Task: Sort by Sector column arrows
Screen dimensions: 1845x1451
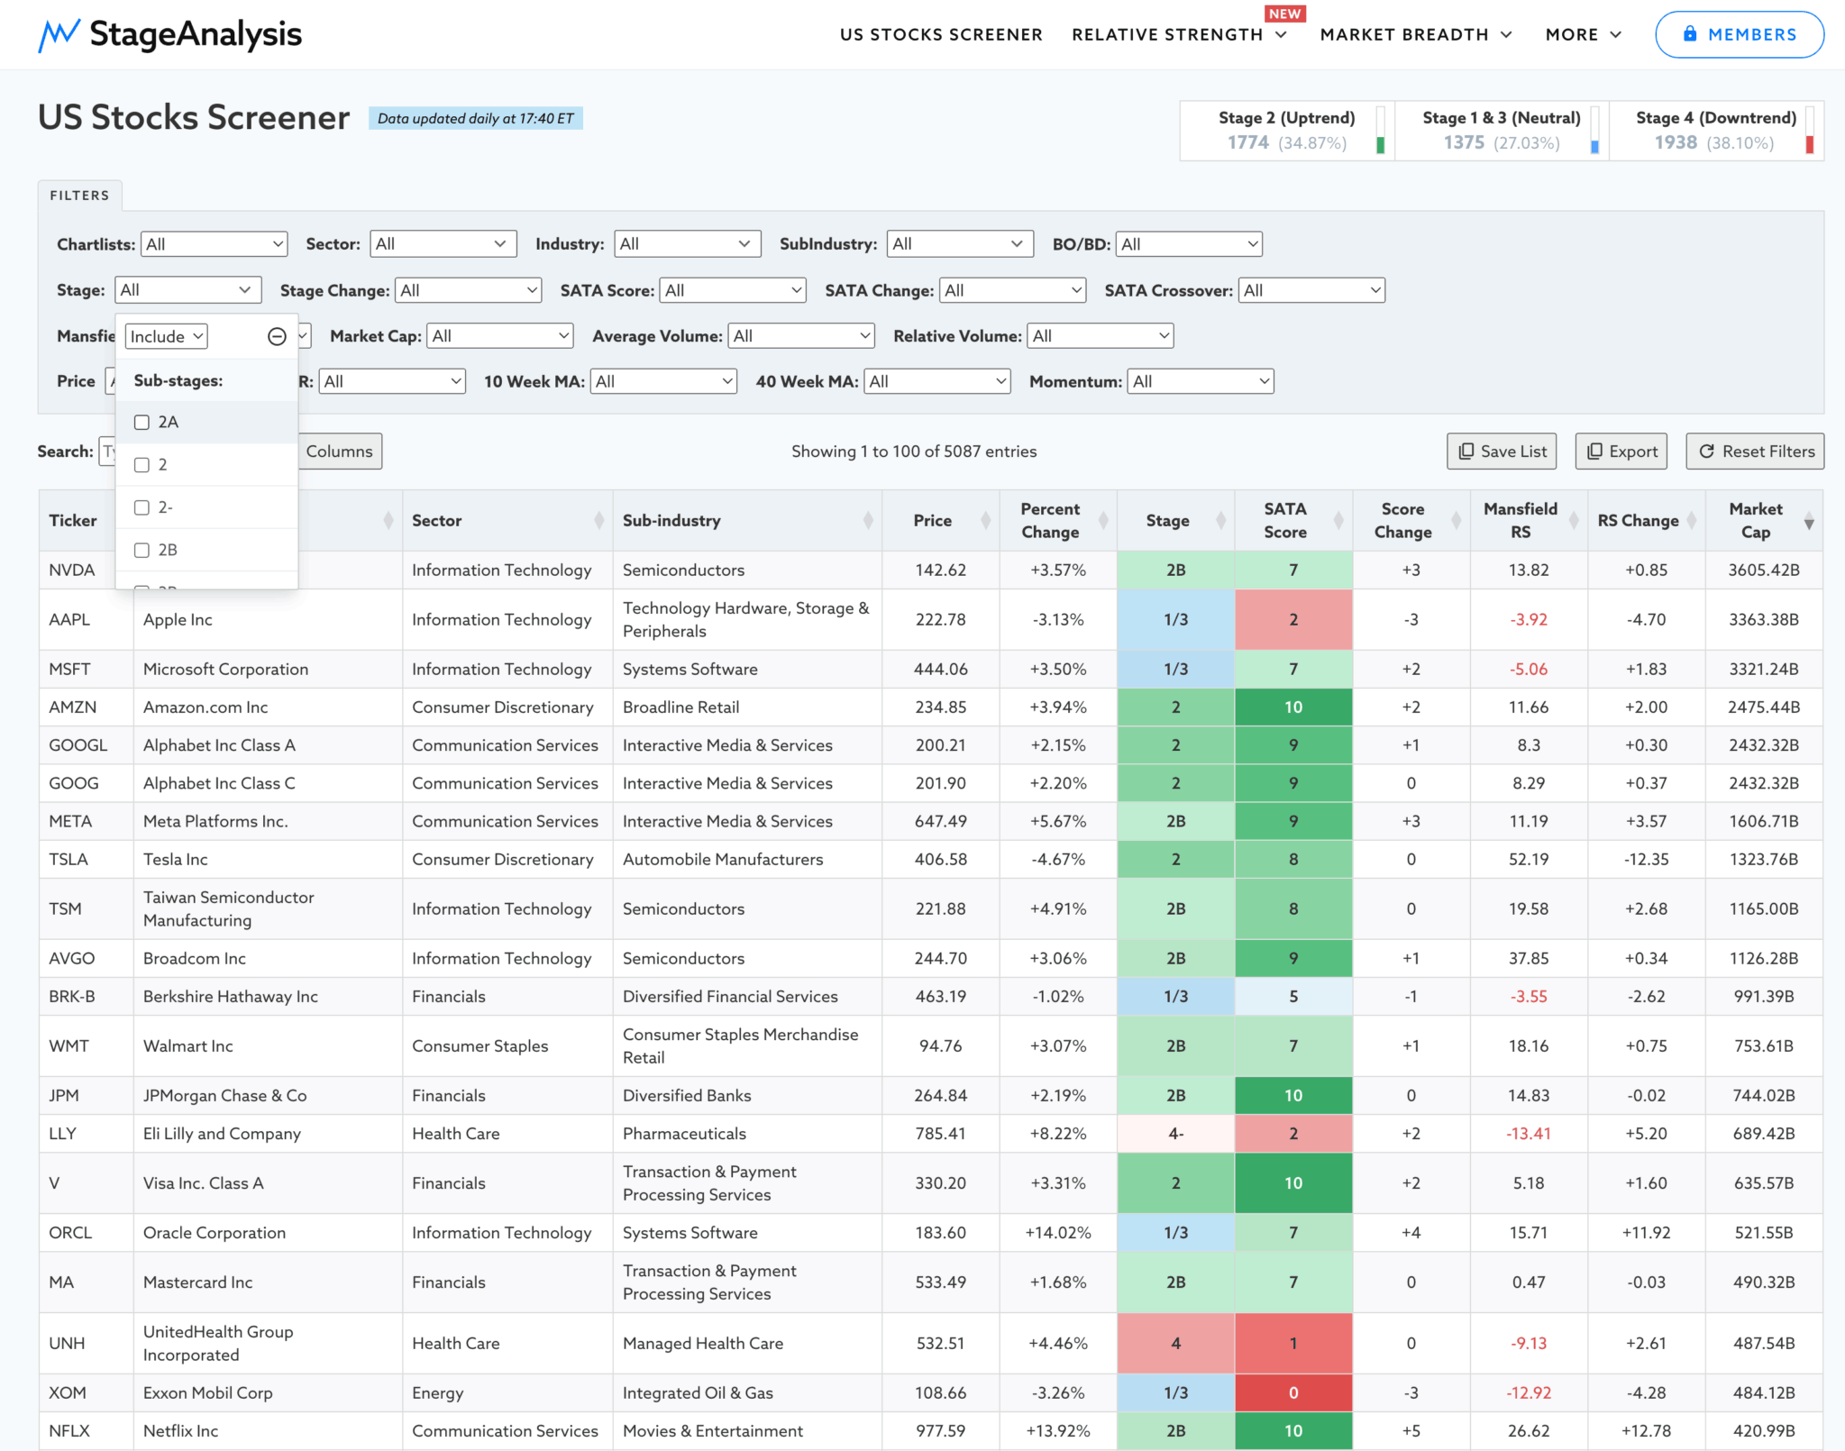Action: (599, 520)
